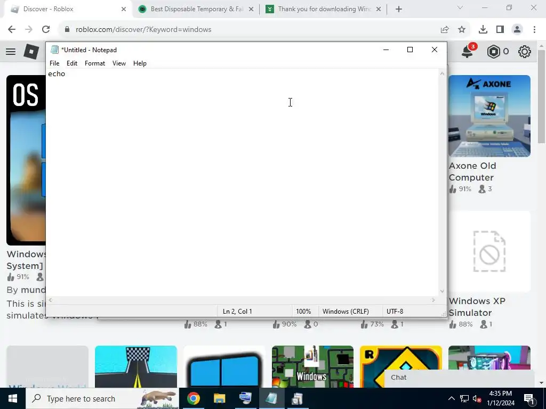546x409 pixels.
Task: Open Roblox settings gear
Action: (525, 52)
